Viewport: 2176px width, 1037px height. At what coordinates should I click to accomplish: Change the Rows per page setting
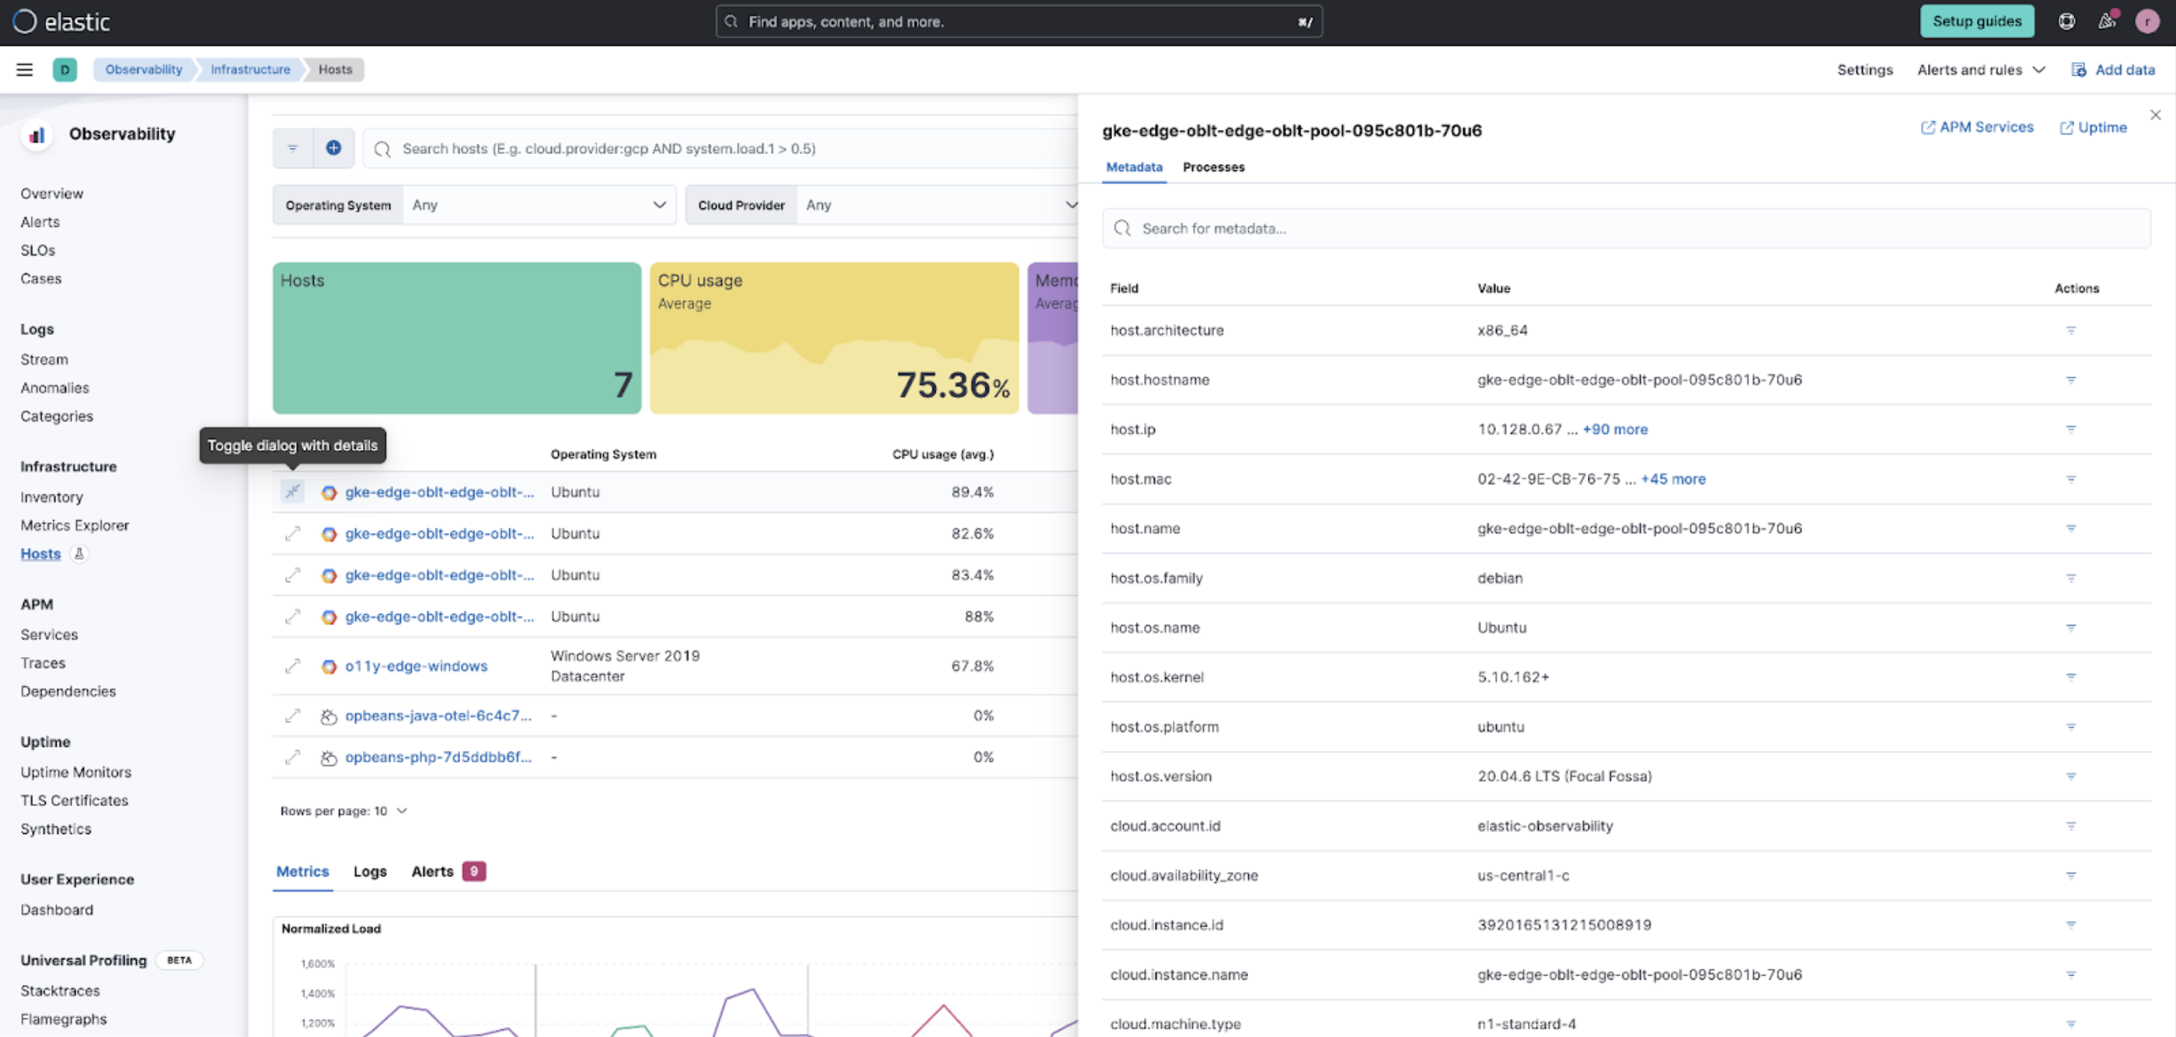click(343, 811)
